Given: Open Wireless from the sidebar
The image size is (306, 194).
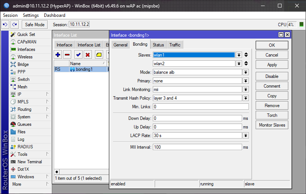Looking at the screenshot, I should click(x=25, y=57).
